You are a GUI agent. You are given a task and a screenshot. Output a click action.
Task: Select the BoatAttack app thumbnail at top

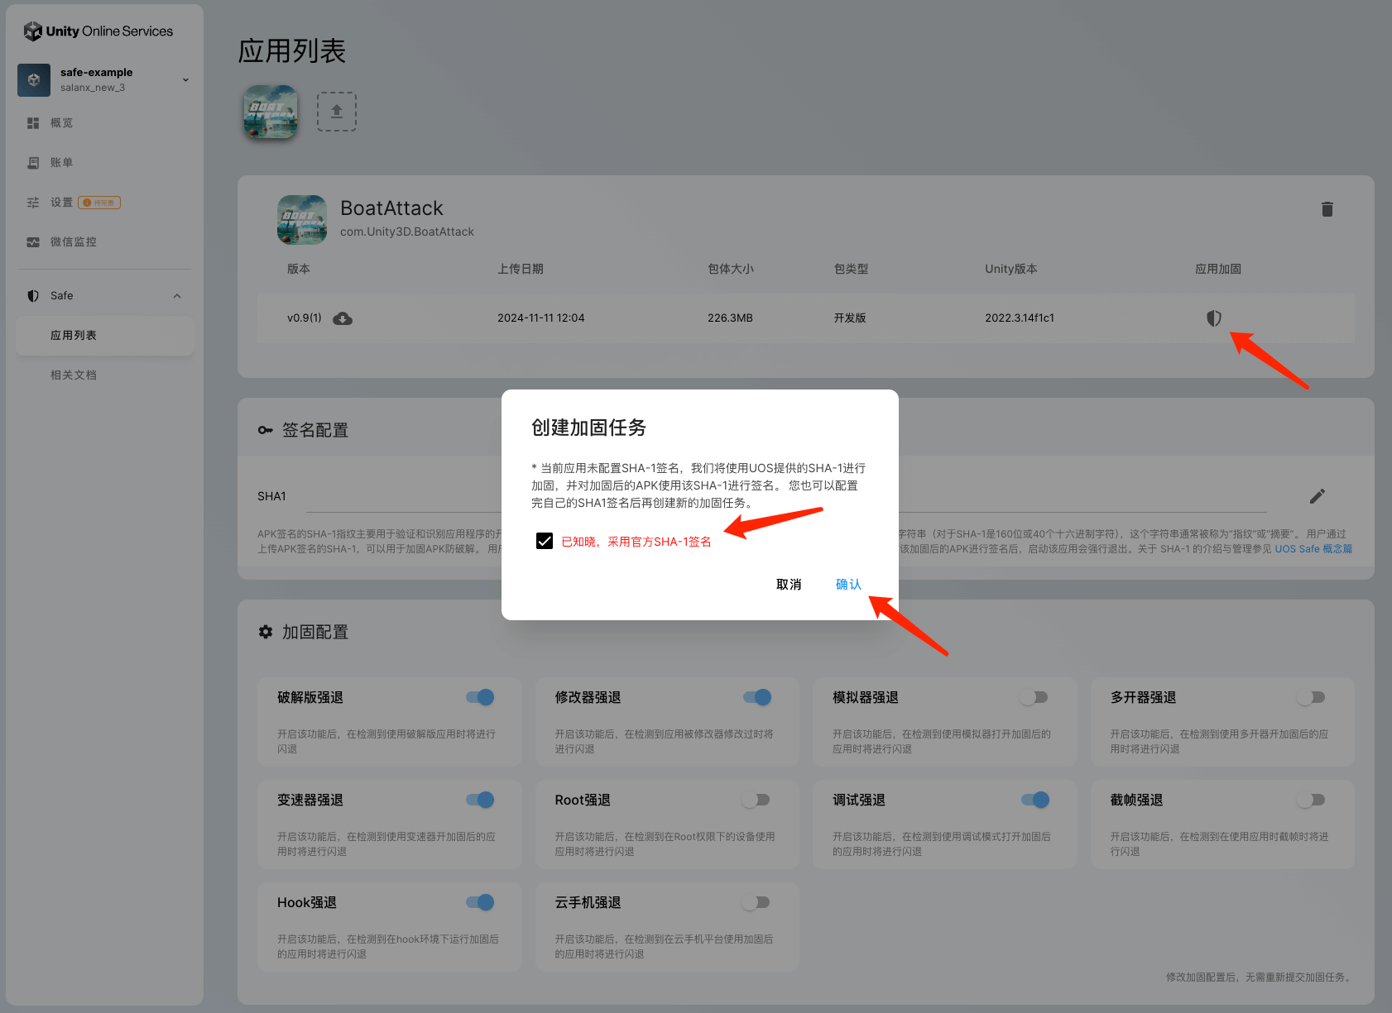point(271,112)
